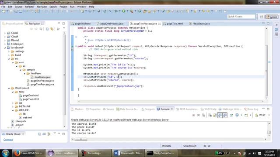The image size is (280, 157).
Task: Open the Window menu
Action: tap(82, 7)
